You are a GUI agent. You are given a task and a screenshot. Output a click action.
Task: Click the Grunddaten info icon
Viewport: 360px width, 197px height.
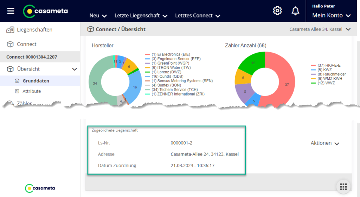pyautogui.click(x=17, y=81)
